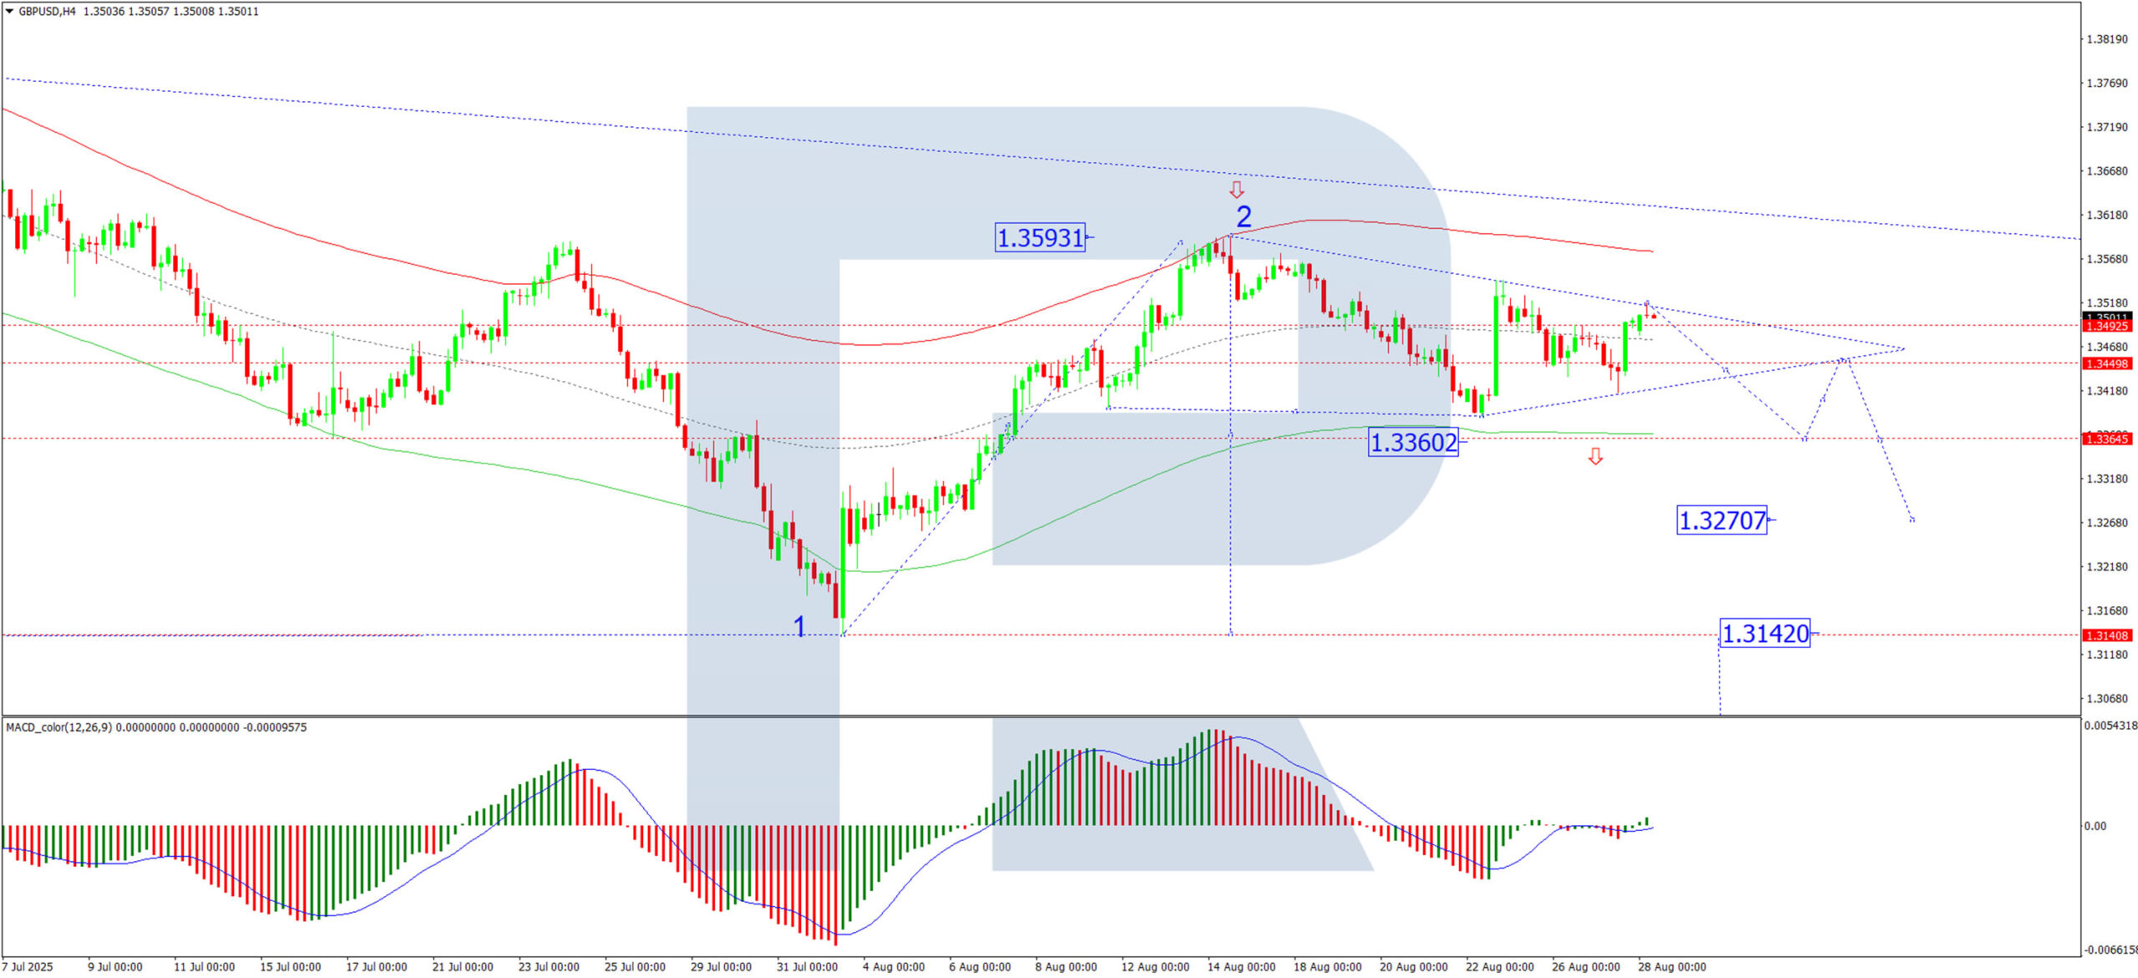The image size is (2138, 978).
Task: Click the 28 Aug 00:00 date on the time axis
Action: 1671,967
